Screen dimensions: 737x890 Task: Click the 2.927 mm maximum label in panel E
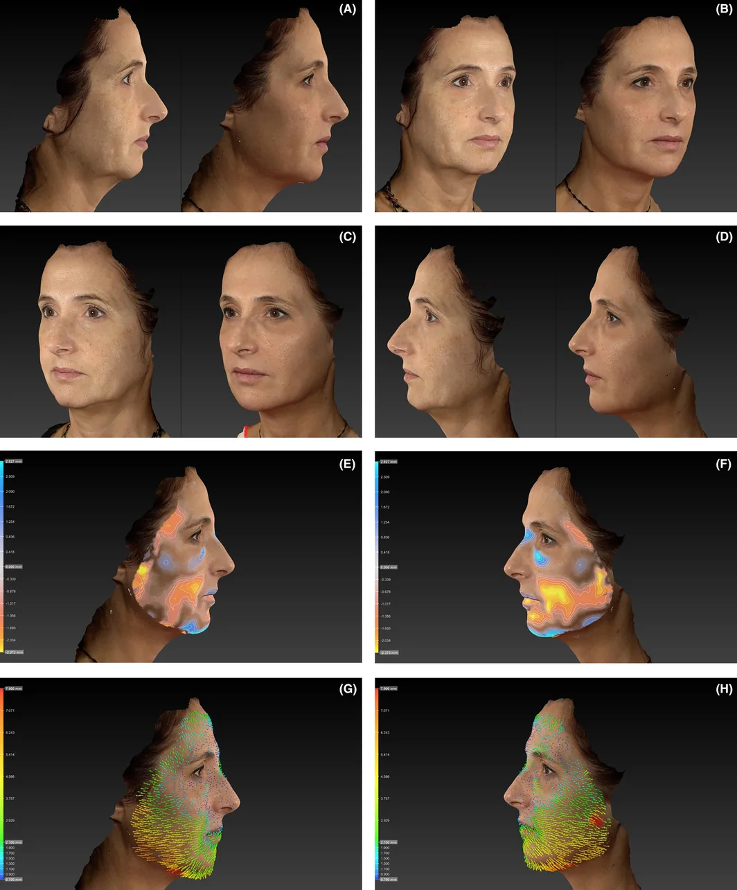[14, 461]
